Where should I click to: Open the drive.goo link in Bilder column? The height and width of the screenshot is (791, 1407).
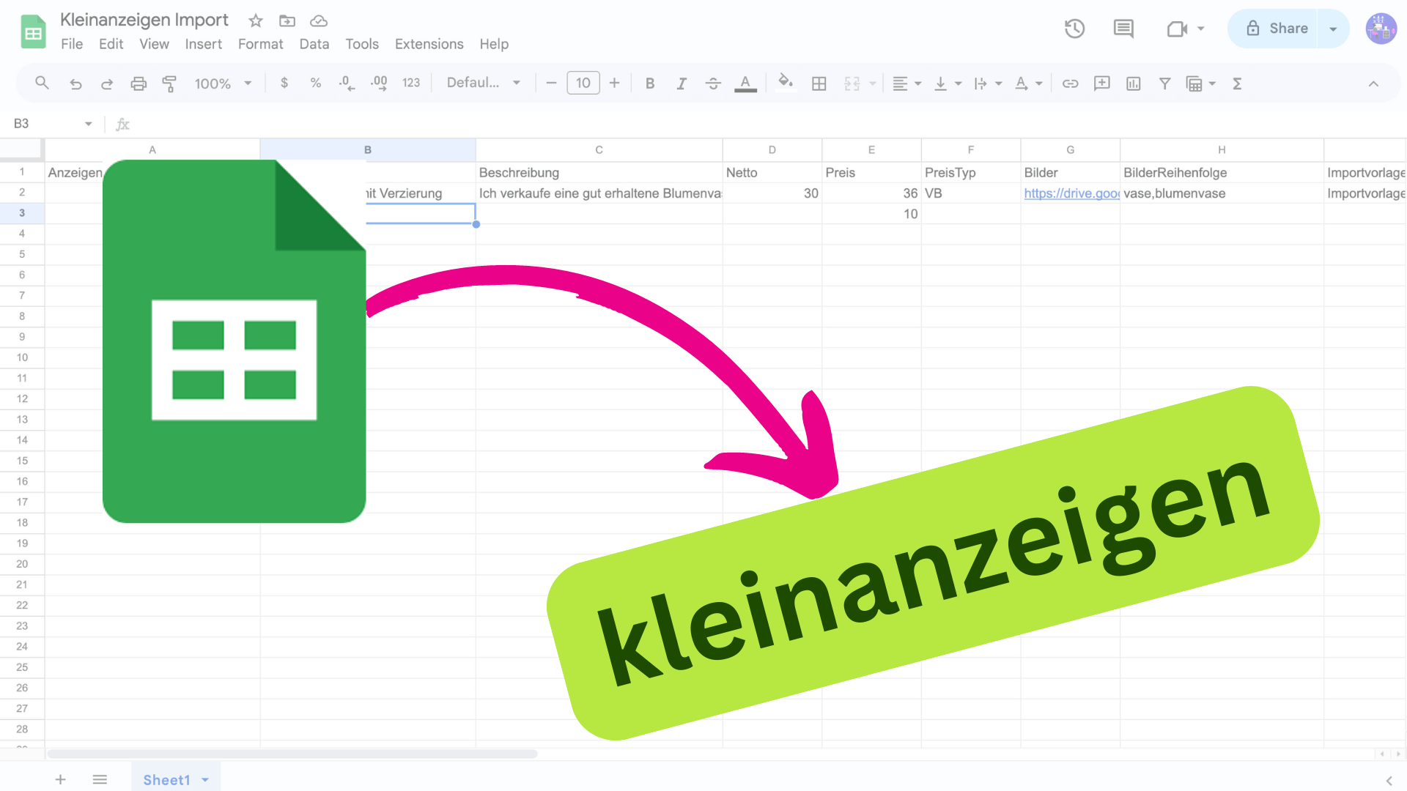point(1071,193)
